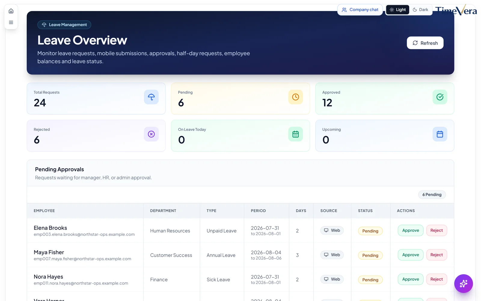This screenshot has width=481, height=301.
Task: Click the clock icon in Pending card
Action: click(x=296, y=97)
